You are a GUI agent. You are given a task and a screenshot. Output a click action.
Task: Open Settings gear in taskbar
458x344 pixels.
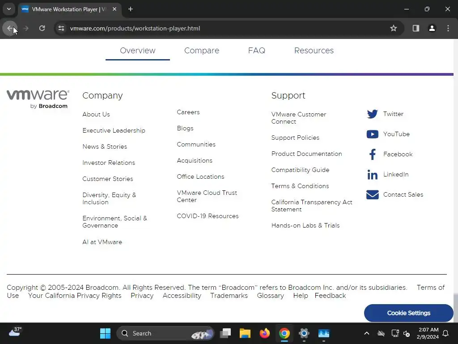coord(304,333)
